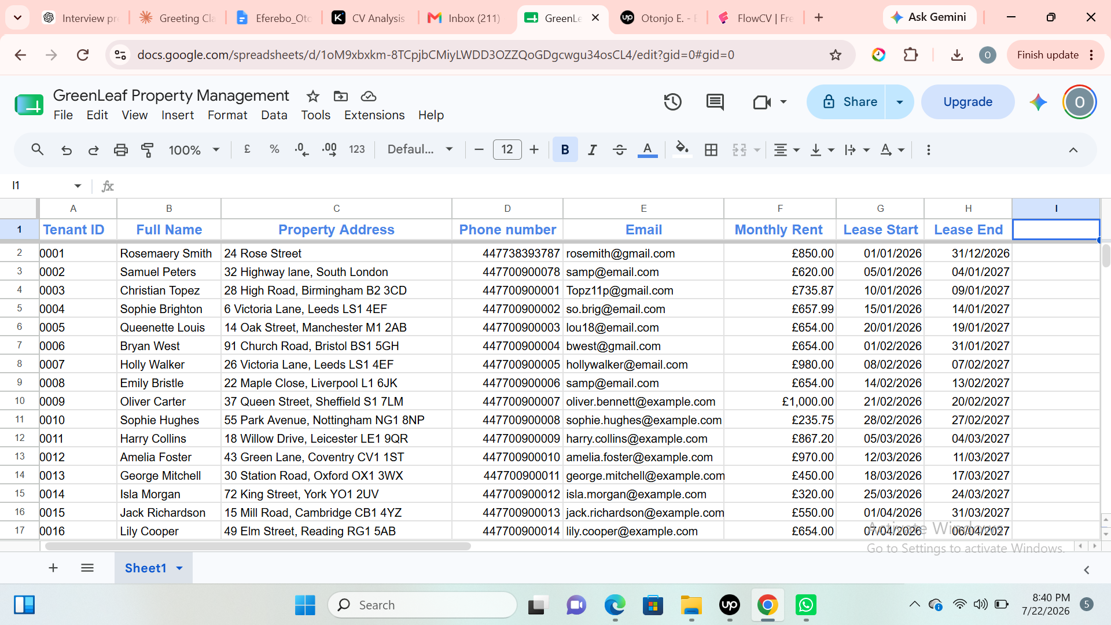Open version history clock icon
Image resolution: width=1111 pixels, height=625 pixels.
tap(672, 102)
